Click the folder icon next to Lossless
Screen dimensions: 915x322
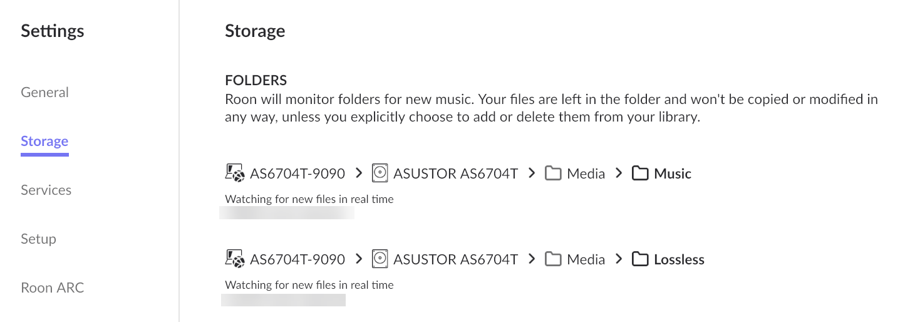point(639,259)
